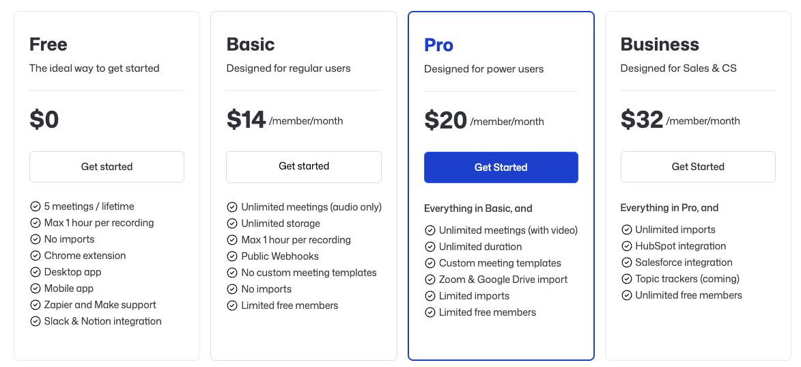Viewport: 801px width, 367px height.
Task: Click the Free plan Get started button
Action: coord(107,167)
